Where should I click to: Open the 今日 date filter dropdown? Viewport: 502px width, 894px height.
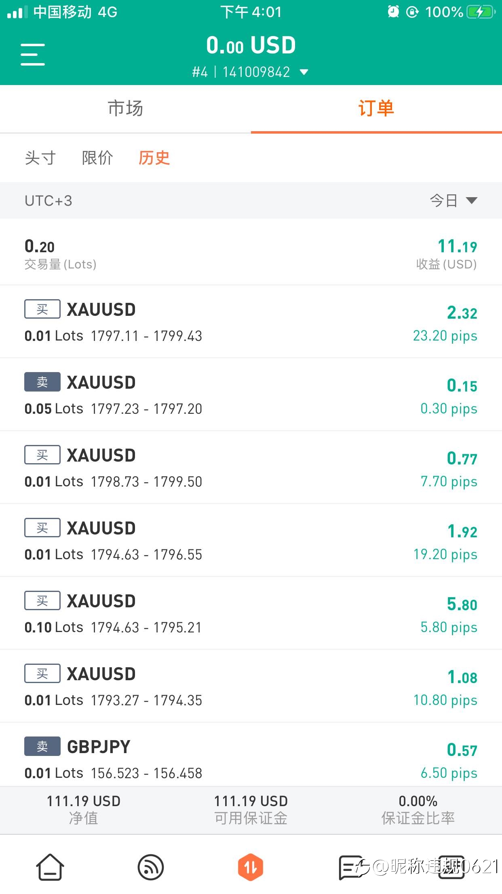pyautogui.click(x=453, y=200)
